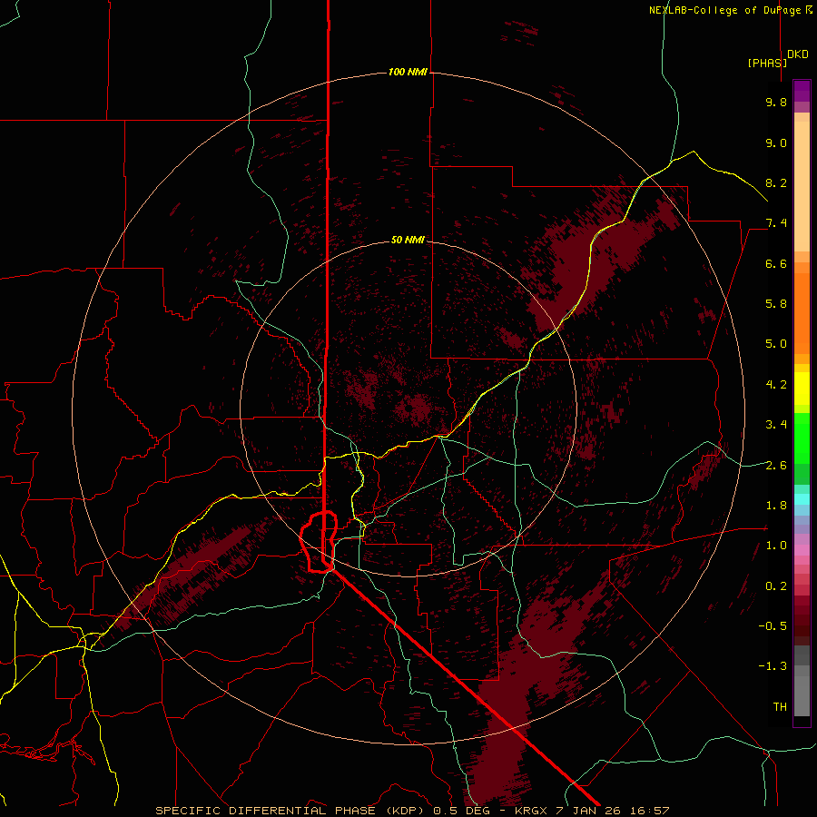Select the 8.2 legend value
Screen dimensions: 817x817
[776, 182]
